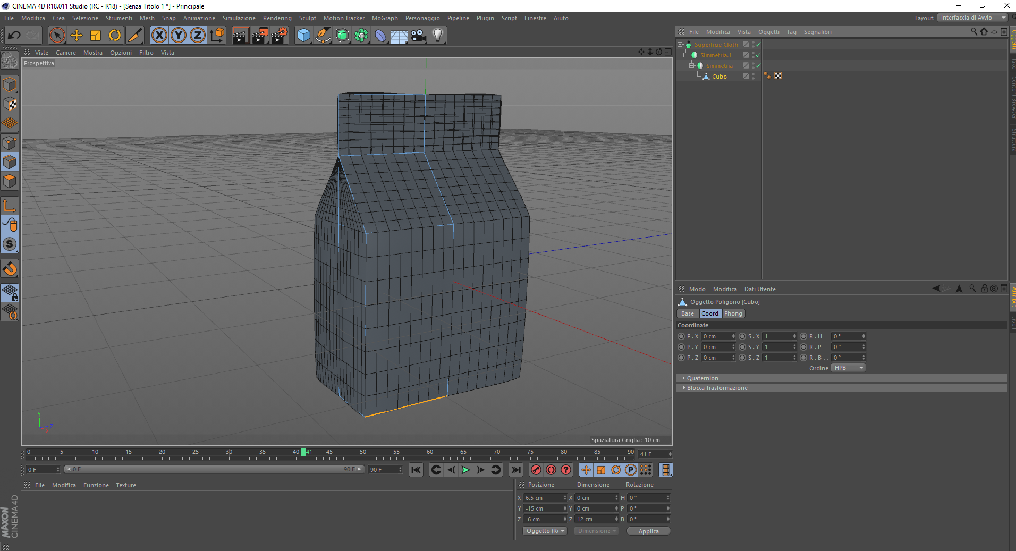Click the timeline playhead at frame 41

(x=303, y=452)
